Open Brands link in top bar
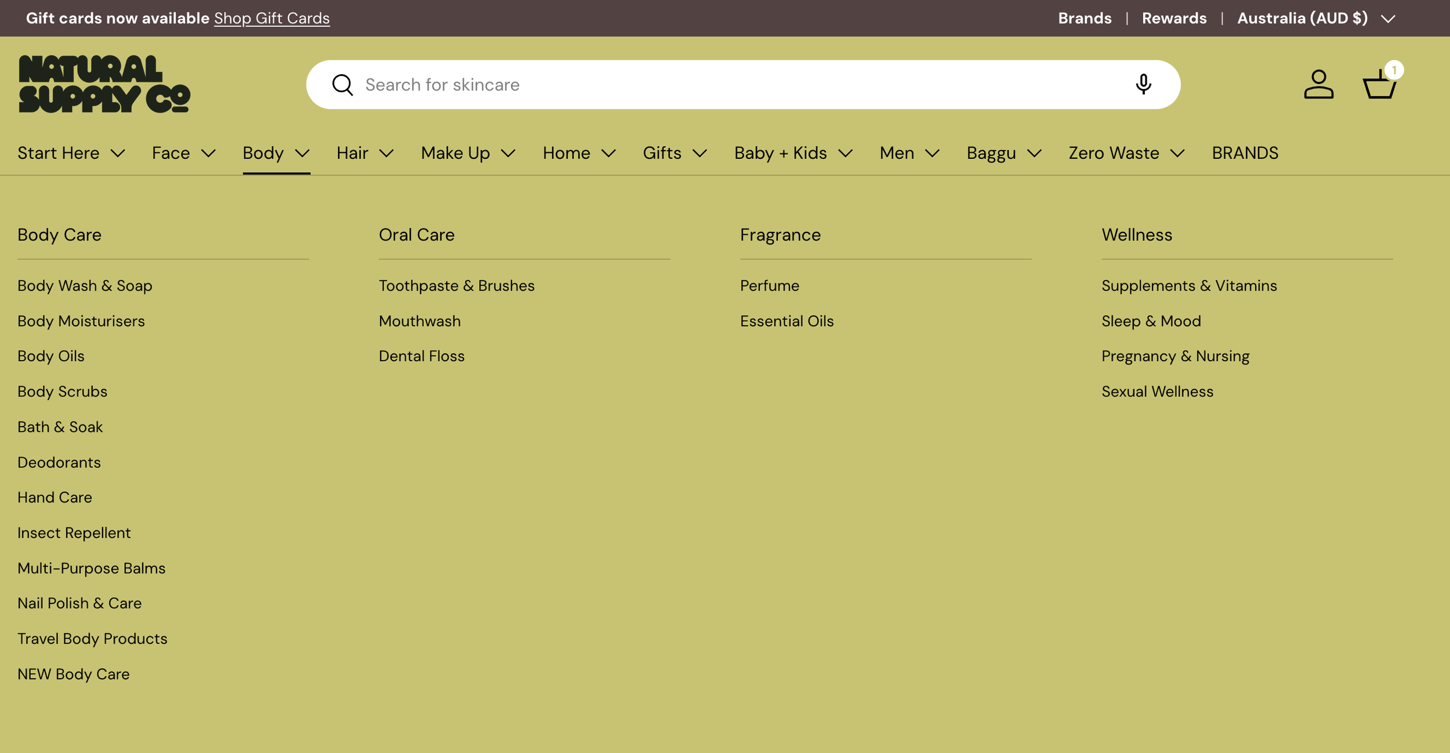 pyautogui.click(x=1085, y=18)
